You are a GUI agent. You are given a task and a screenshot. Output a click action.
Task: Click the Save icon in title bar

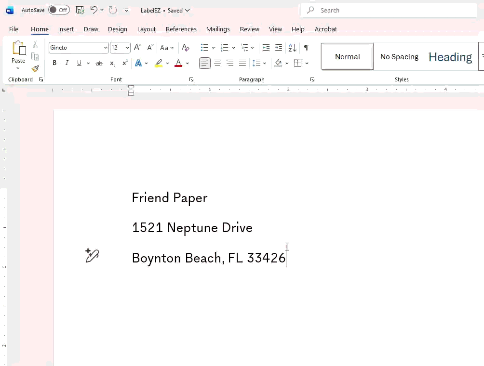(x=80, y=10)
